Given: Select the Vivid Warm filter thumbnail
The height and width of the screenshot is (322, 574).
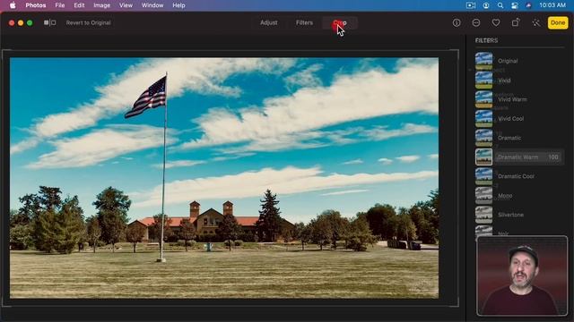Looking at the screenshot, I should [x=483, y=99].
